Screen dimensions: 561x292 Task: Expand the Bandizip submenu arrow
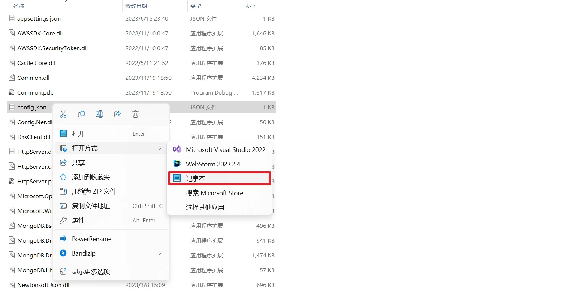[160, 253]
